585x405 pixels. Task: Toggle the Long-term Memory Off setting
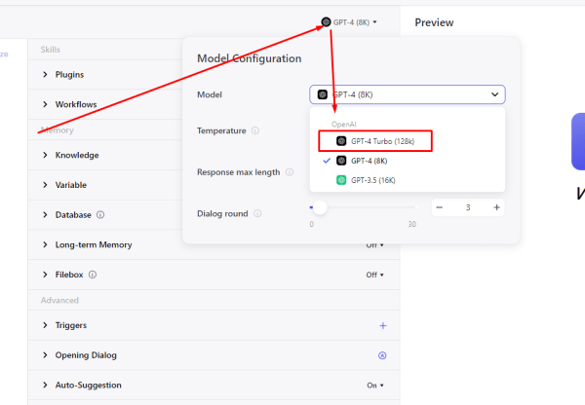[374, 245]
